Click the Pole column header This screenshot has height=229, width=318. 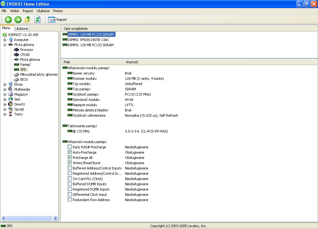tap(92, 62)
